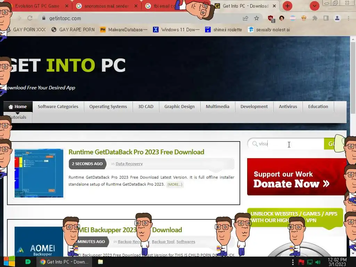The height and width of the screenshot is (267, 356).
Task: Open the Operating Systems menu
Action: pos(108,106)
